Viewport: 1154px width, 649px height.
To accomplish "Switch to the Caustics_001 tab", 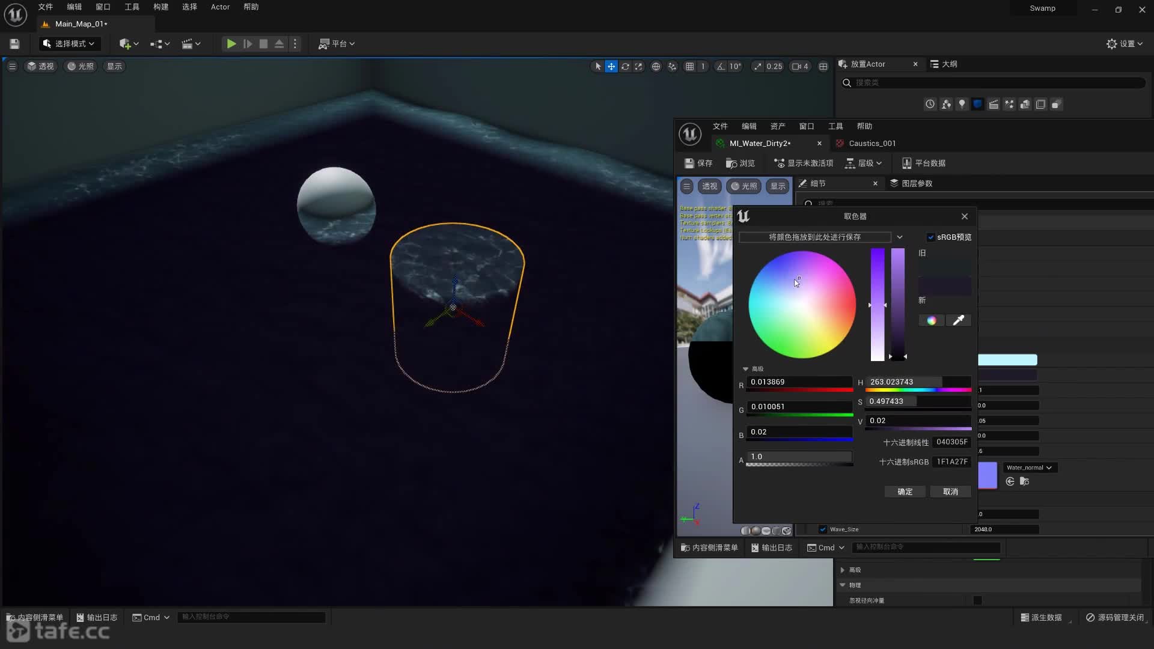I will [872, 144].
